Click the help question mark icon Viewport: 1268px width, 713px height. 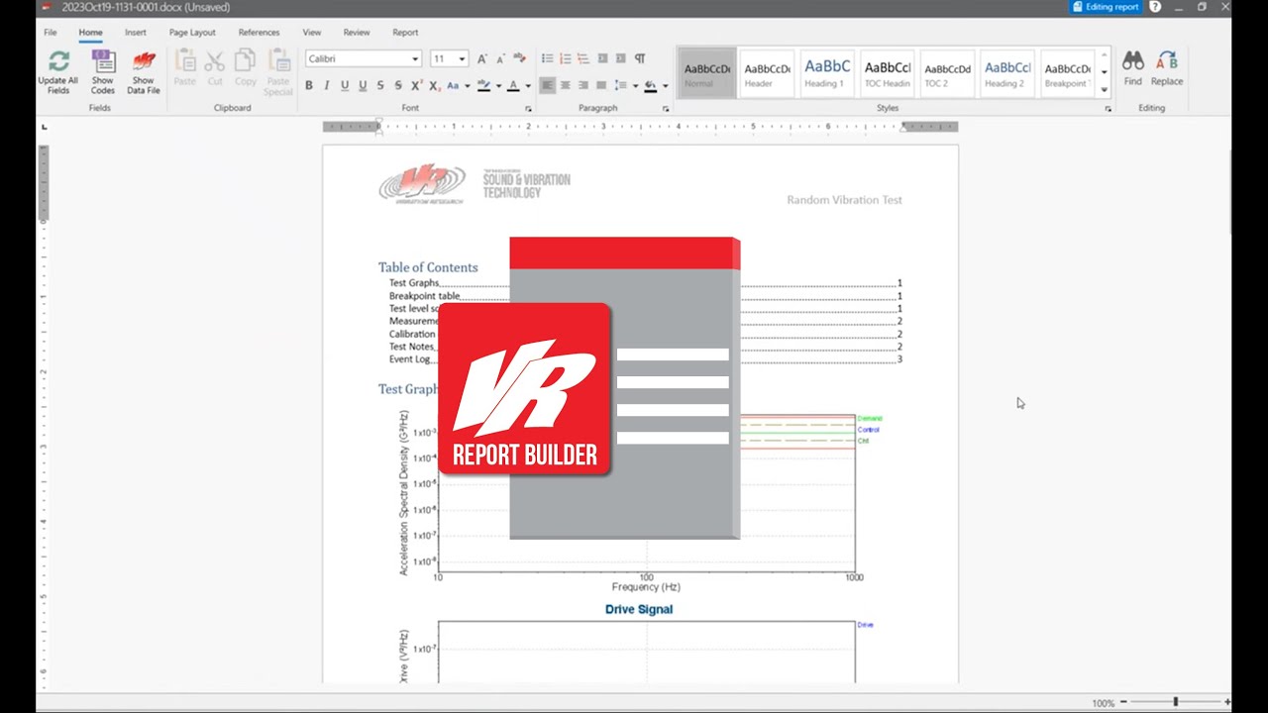(1155, 7)
